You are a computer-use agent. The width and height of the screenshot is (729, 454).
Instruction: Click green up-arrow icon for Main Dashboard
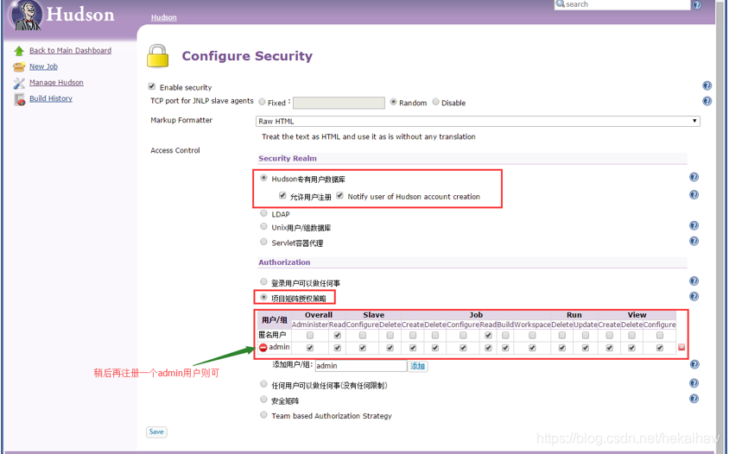(19, 51)
